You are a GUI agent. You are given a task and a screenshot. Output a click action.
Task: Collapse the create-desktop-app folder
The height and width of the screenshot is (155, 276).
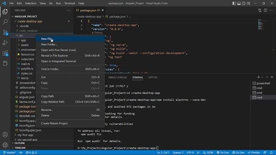42,21
